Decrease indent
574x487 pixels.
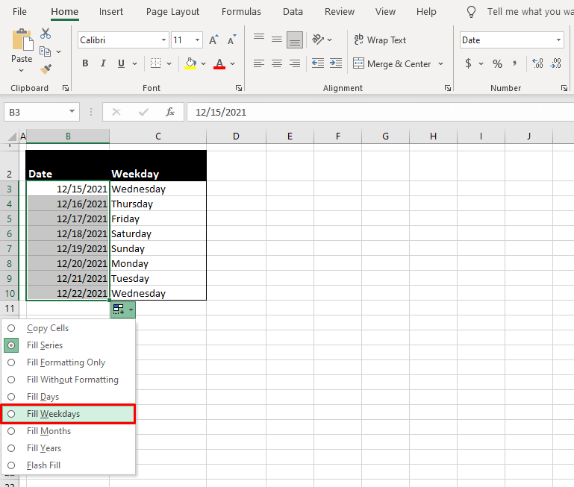coord(318,63)
